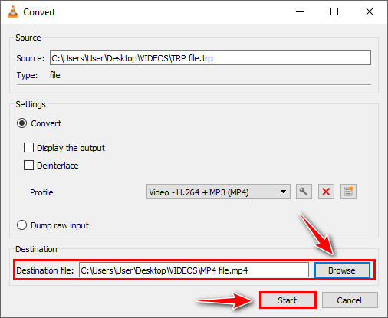Create a new profile icon
This screenshot has height=318, width=388.
pyautogui.click(x=348, y=192)
